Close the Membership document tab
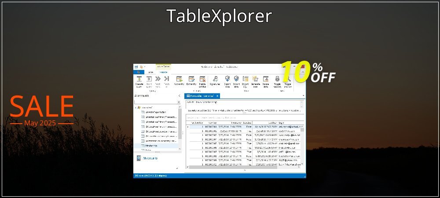440x198 pixels. click(217, 96)
